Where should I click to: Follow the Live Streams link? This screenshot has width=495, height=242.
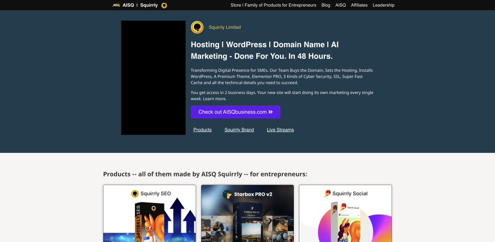[280, 130]
